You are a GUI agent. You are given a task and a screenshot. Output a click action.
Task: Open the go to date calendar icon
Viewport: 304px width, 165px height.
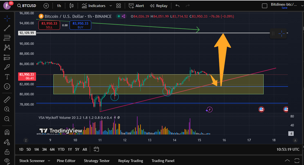[96, 149]
